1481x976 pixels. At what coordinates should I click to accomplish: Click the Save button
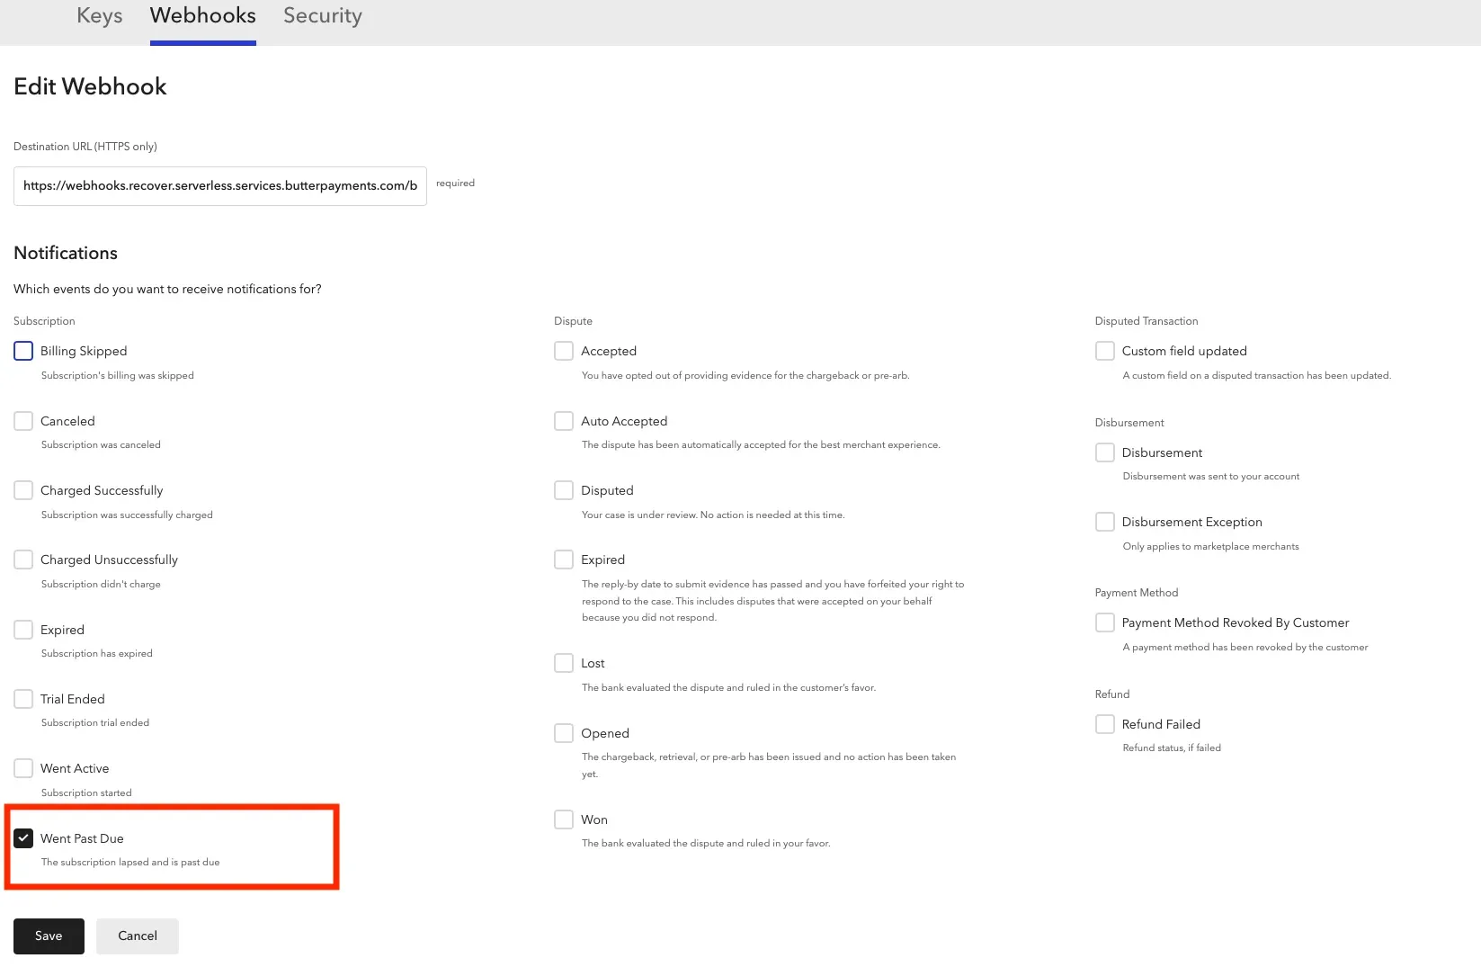click(x=49, y=936)
